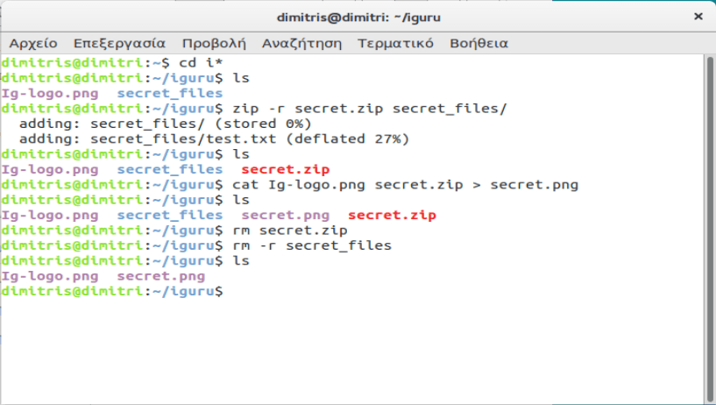
Task: Open the Επεξεργασία menu
Action: (119, 43)
